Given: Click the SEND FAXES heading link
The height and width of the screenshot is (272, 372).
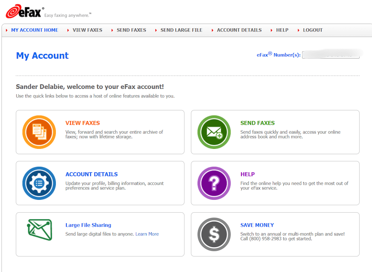Looking at the screenshot, I should [257, 123].
